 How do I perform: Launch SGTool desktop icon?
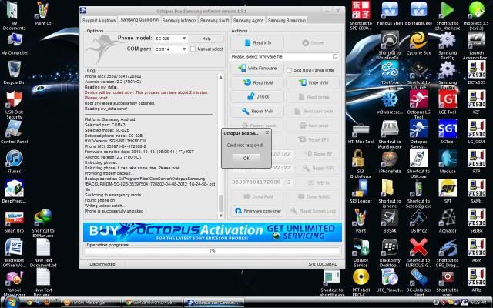(448, 132)
